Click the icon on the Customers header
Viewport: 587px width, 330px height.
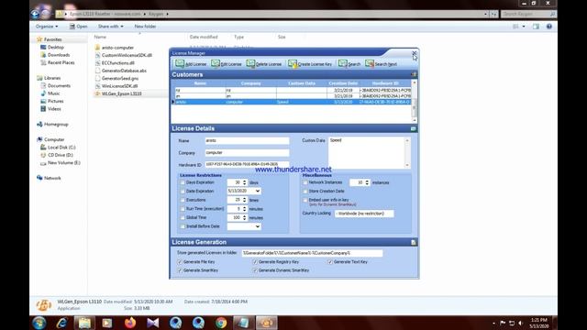point(414,74)
